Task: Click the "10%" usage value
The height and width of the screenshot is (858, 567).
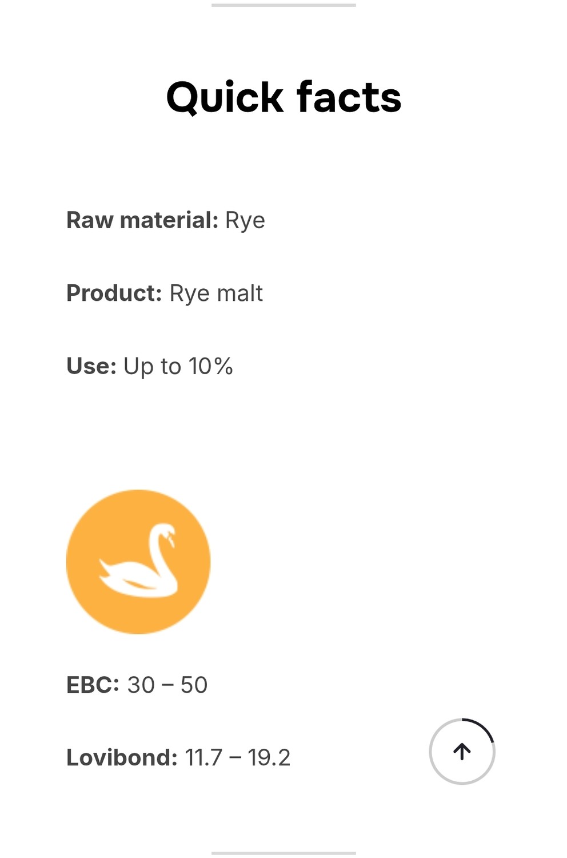Action: [211, 366]
